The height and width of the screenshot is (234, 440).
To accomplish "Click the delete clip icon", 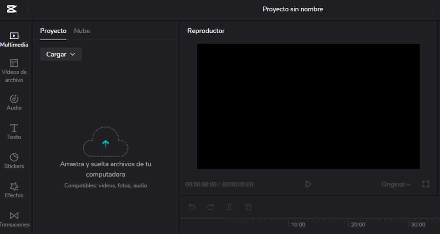I will pos(248,207).
